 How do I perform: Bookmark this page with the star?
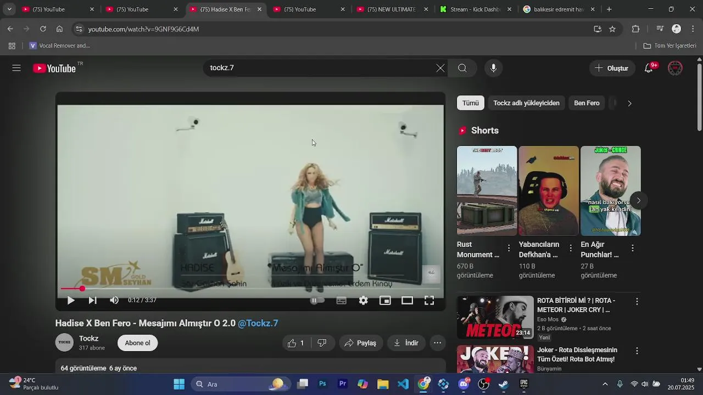[612, 29]
